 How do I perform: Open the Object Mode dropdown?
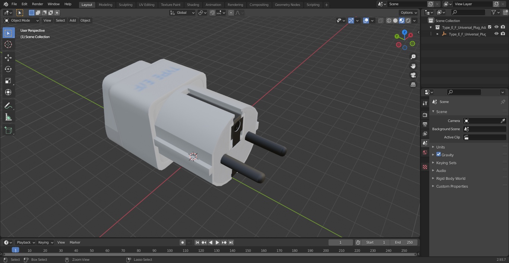pos(22,21)
